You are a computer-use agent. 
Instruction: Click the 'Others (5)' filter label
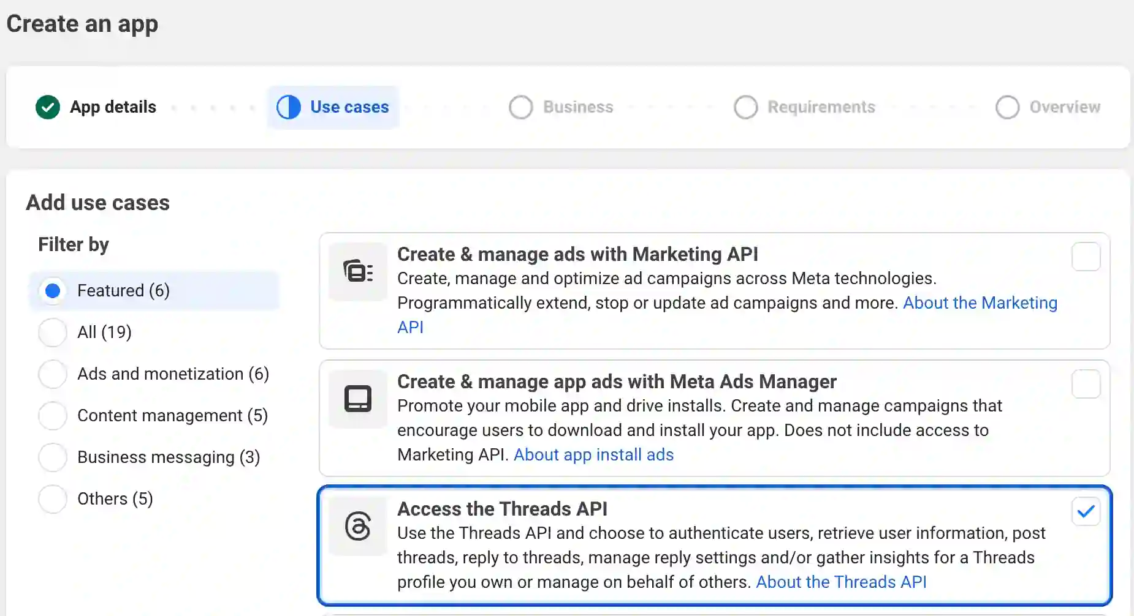coord(115,498)
